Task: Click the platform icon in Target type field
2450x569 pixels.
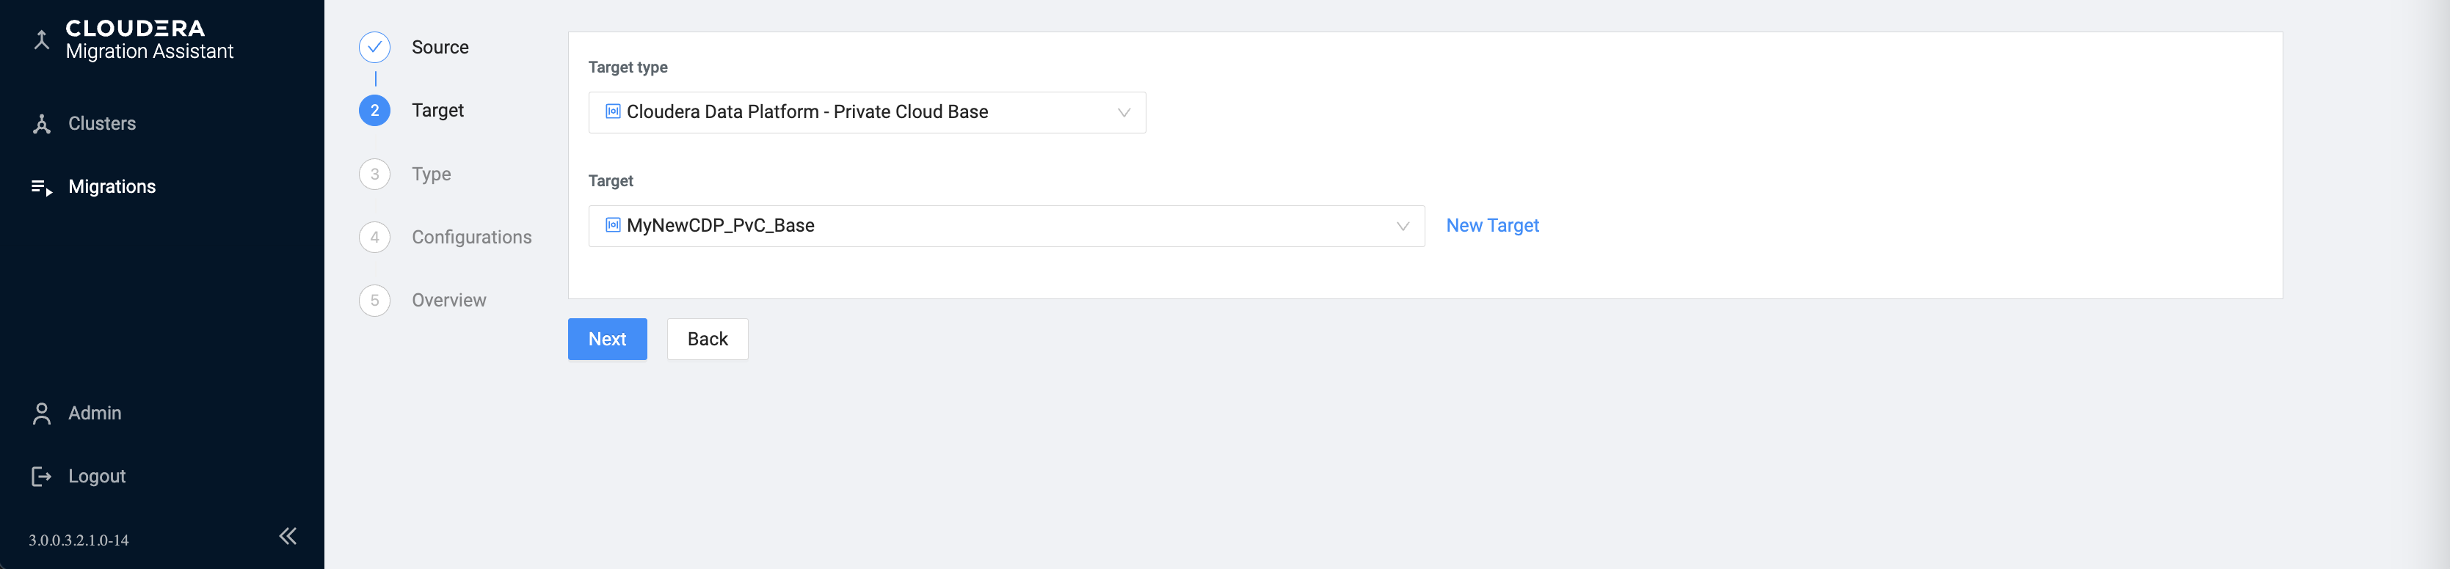Action: pyautogui.click(x=612, y=112)
